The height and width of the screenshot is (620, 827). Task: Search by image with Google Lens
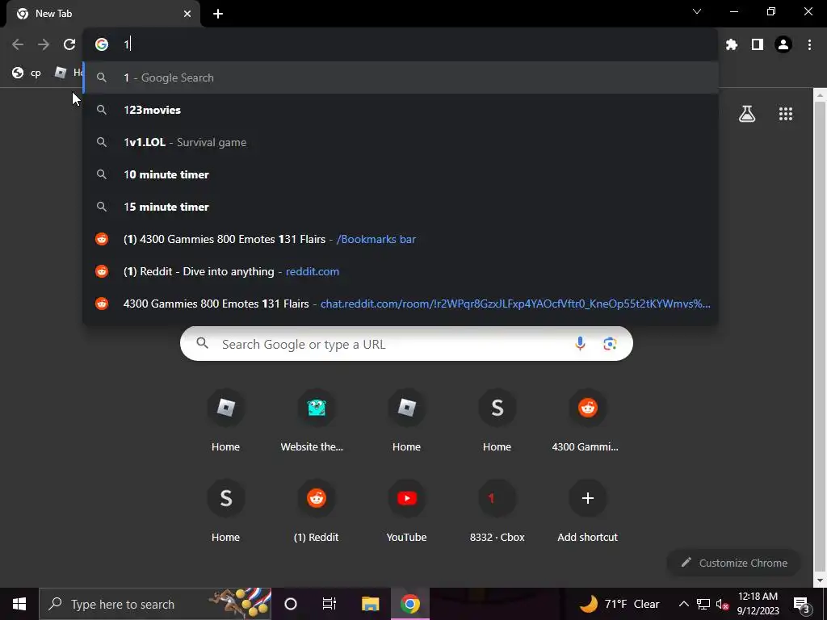610,344
